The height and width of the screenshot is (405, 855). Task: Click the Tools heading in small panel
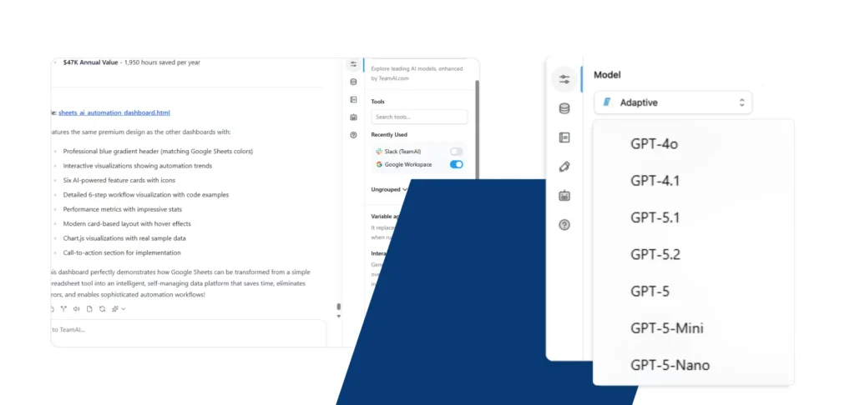tap(378, 102)
